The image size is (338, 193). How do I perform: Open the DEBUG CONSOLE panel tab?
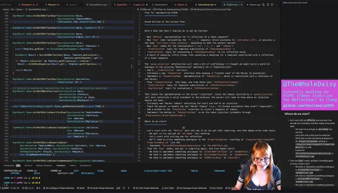click(44, 165)
